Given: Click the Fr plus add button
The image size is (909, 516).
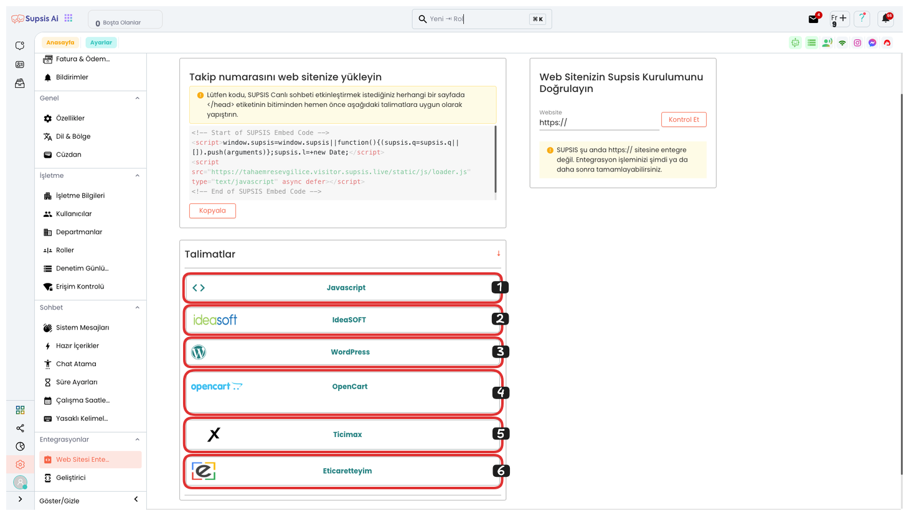Looking at the screenshot, I should coord(839,19).
